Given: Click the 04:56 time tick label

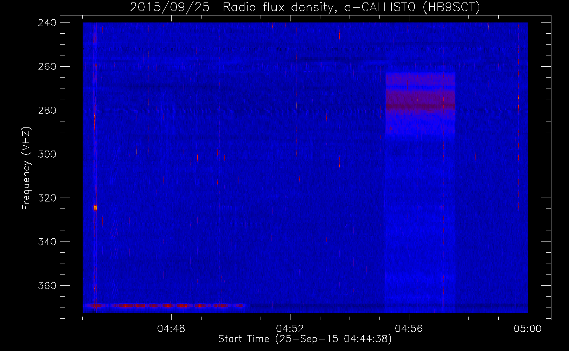Looking at the screenshot, I should tap(409, 329).
